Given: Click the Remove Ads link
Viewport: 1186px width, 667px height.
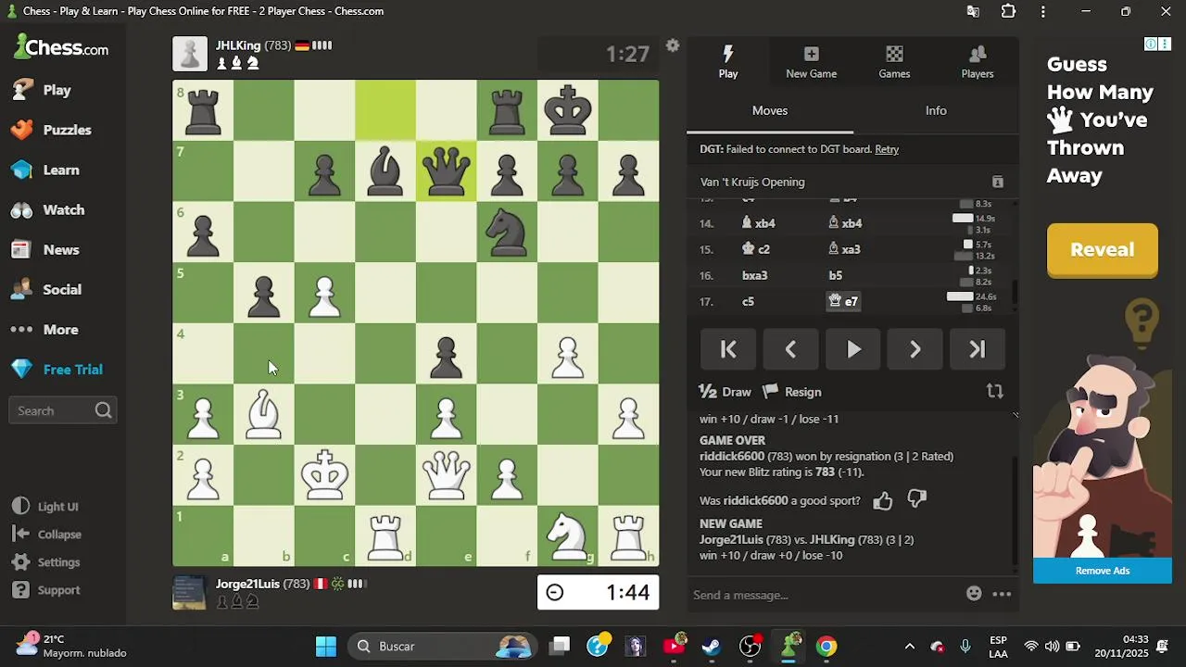Looking at the screenshot, I should pyautogui.click(x=1102, y=571).
